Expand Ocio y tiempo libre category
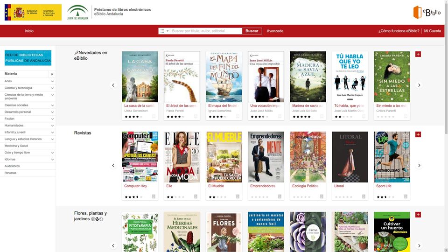448x252 pixels. (x=52, y=153)
